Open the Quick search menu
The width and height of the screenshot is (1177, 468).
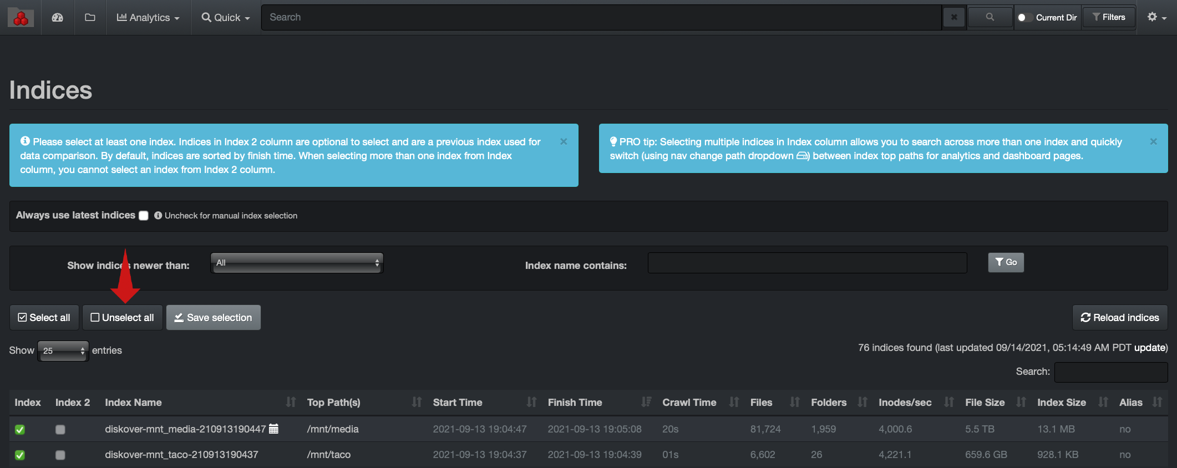226,18
